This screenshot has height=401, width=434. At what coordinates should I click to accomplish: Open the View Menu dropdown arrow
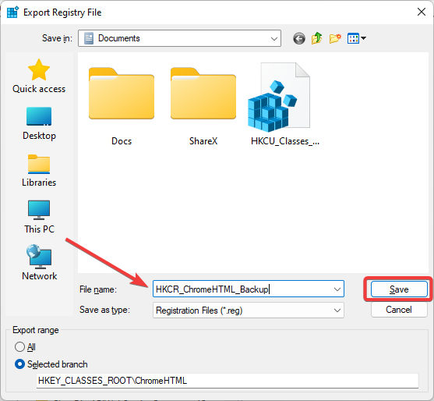tap(363, 38)
